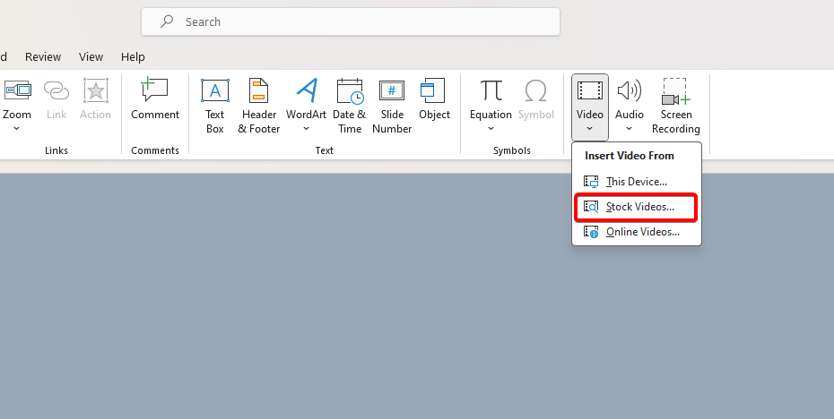Choose This Device... video option

[x=637, y=182]
